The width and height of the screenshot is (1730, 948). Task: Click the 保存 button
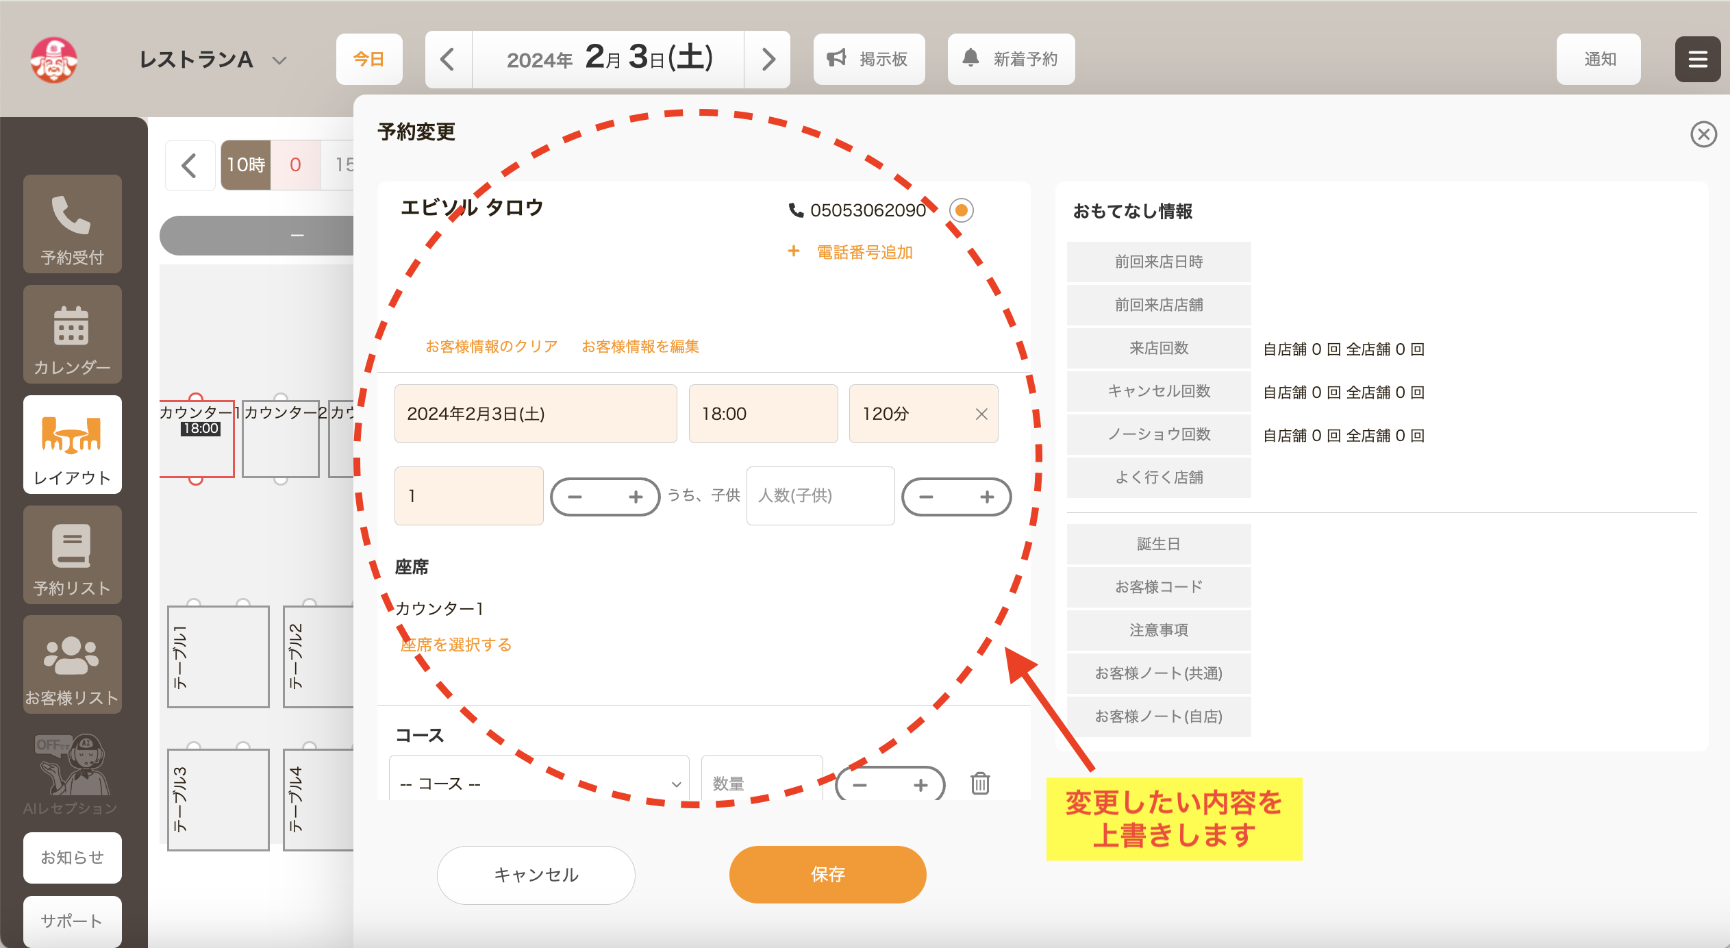[827, 875]
